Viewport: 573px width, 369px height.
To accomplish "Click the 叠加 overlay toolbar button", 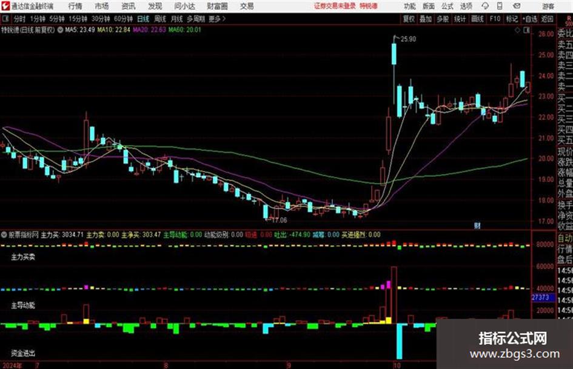I will [x=426, y=19].
